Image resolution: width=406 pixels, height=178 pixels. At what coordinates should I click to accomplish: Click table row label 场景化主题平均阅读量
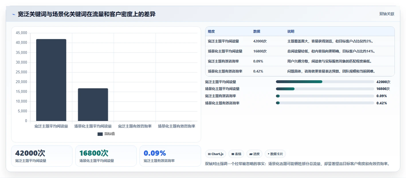[x=225, y=51]
